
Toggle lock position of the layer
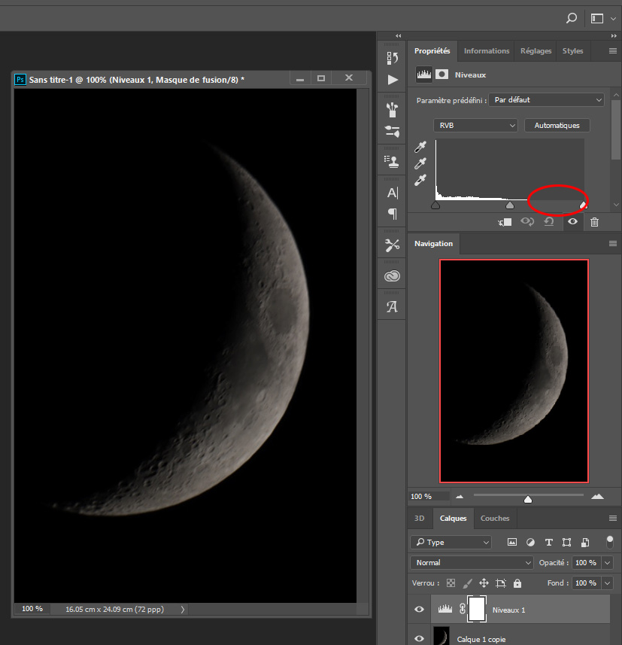pos(484,583)
